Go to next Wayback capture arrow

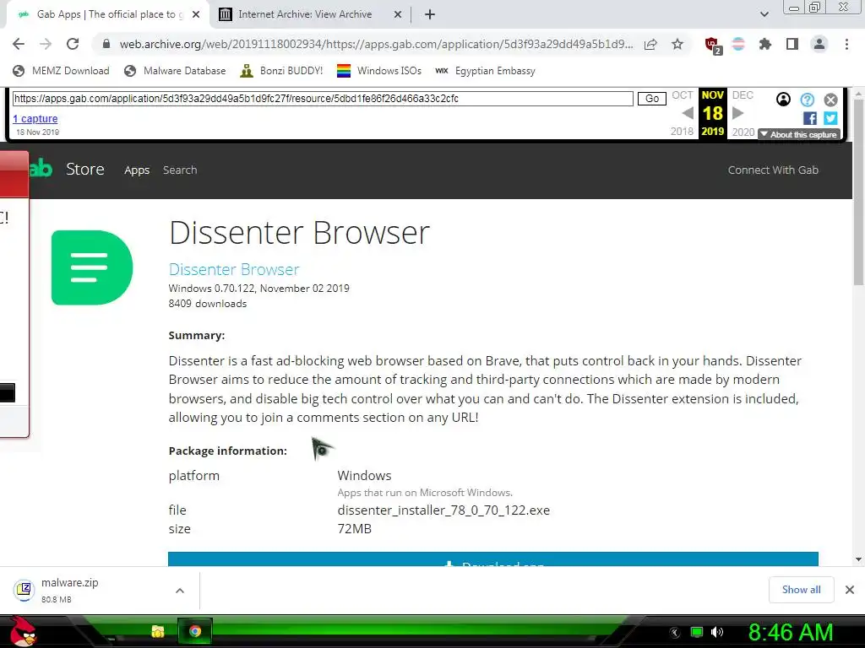coord(737,113)
